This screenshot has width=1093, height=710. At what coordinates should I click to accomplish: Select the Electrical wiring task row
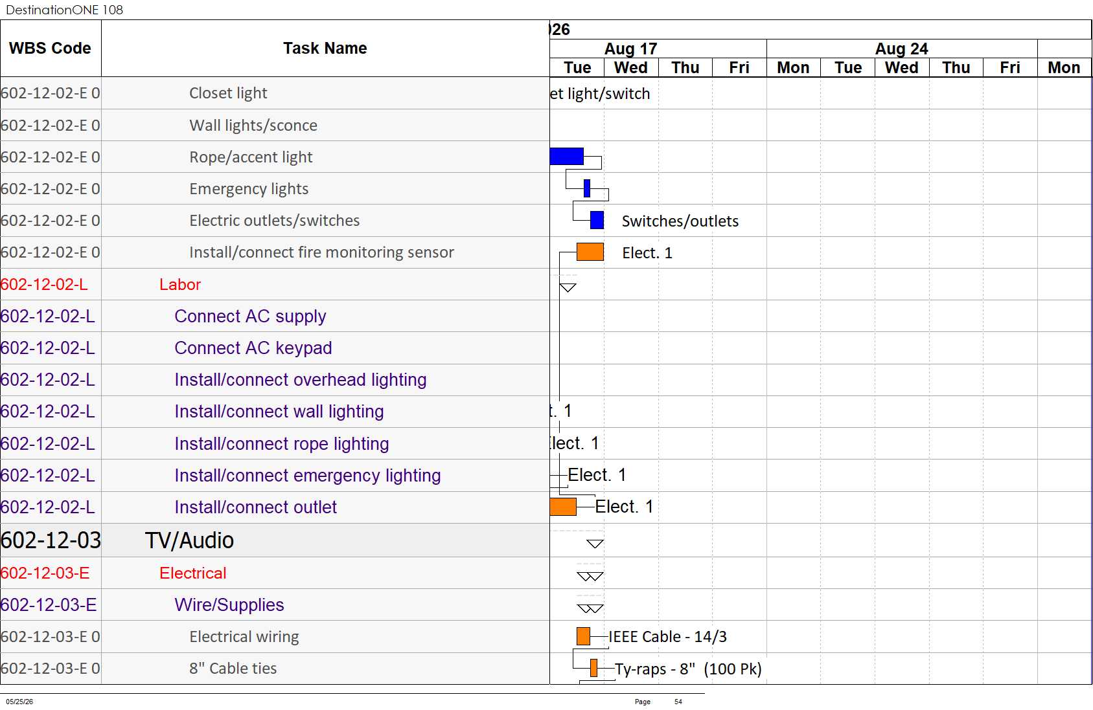click(275, 636)
